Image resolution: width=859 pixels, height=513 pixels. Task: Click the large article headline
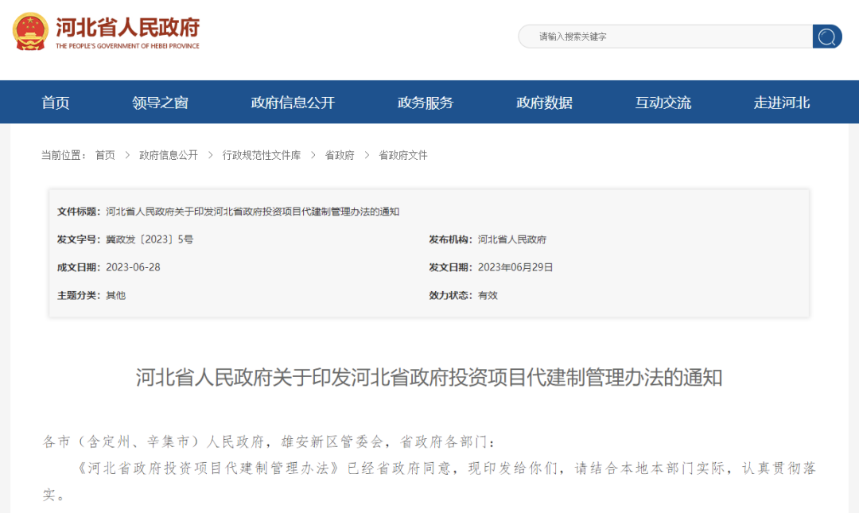[x=429, y=378]
